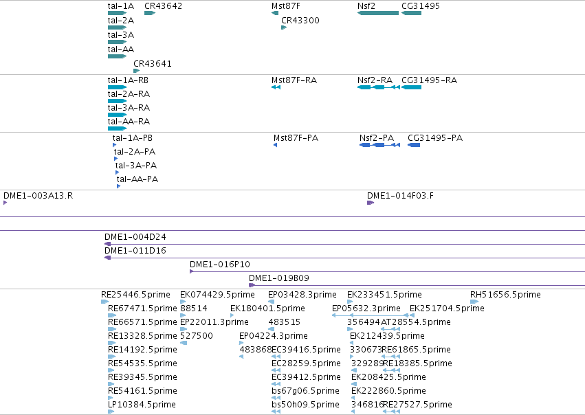Select the DME1-019B09 BAC clone

[x=417, y=286]
